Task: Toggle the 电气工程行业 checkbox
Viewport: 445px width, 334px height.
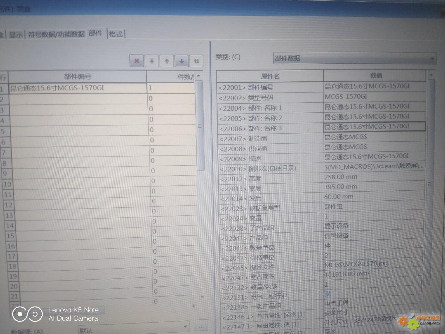Action: 328,294
